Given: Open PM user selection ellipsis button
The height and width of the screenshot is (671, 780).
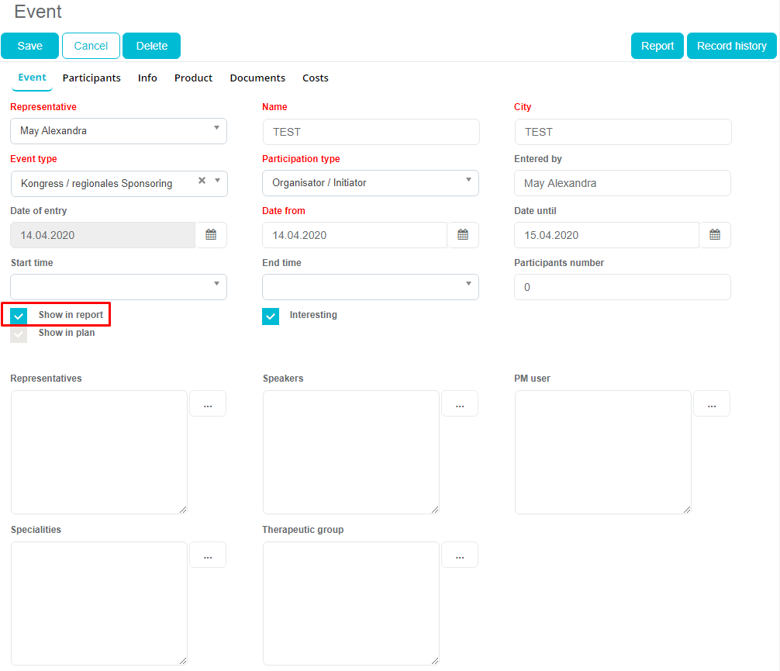Looking at the screenshot, I should click(712, 404).
